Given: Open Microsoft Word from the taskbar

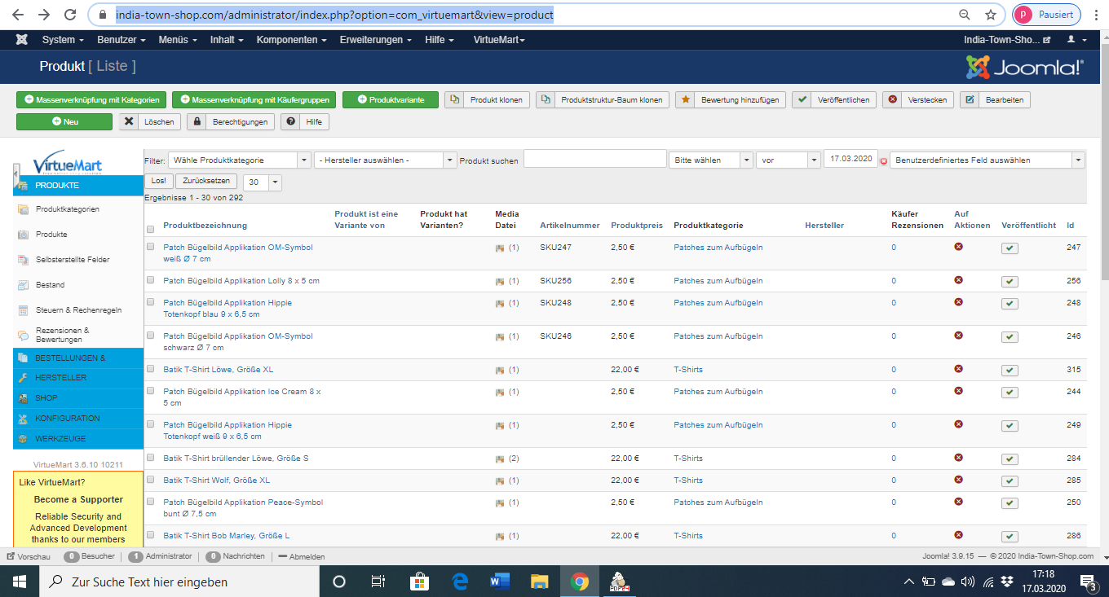Looking at the screenshot, I should tap(499, 582).
